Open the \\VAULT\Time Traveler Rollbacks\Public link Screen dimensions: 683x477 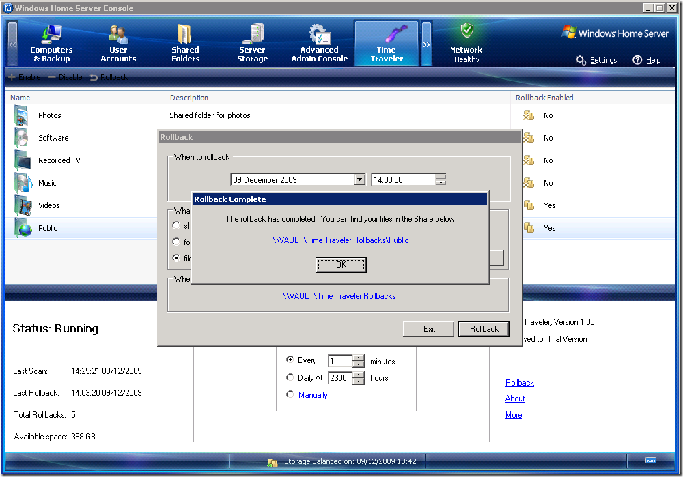pyautogui.click(x=341, y=240)
